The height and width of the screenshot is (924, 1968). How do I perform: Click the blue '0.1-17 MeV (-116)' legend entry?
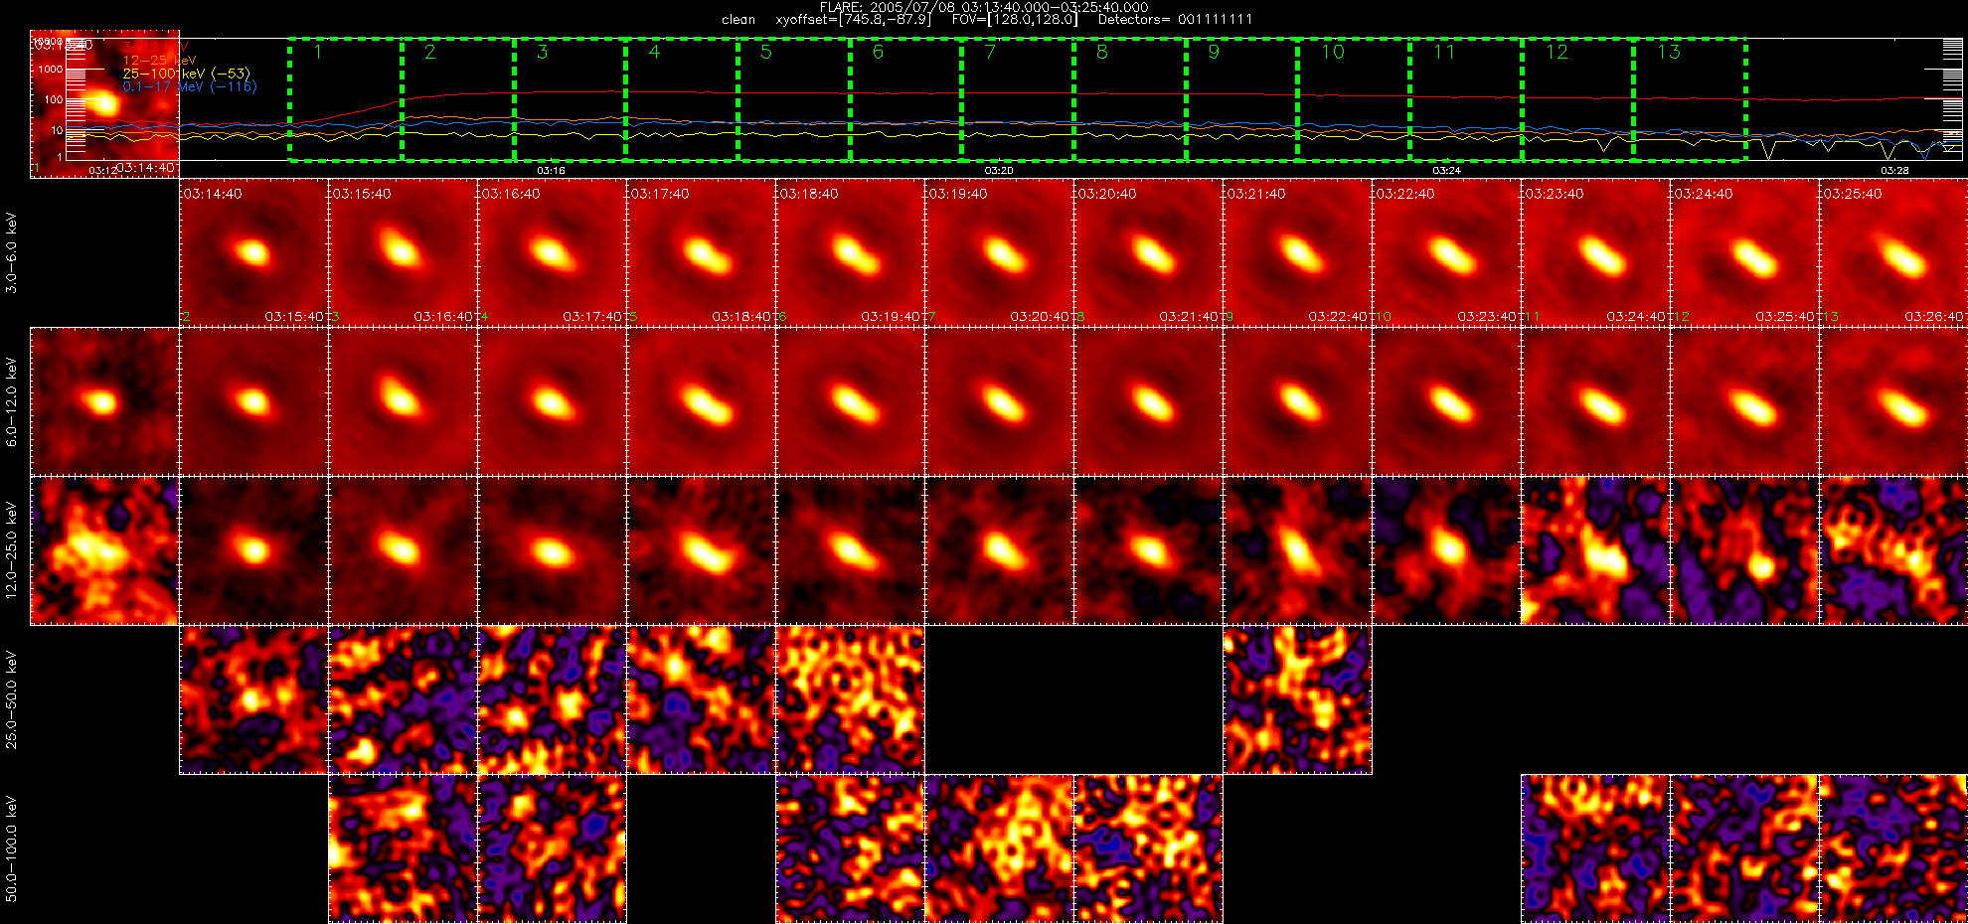tap(189, 86)
